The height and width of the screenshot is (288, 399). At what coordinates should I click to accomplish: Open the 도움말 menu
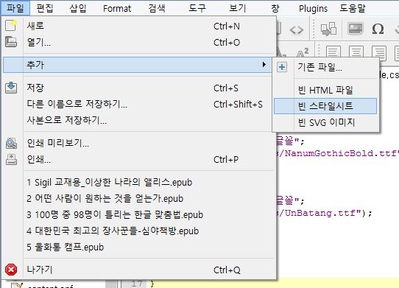(x=353, y=8)
